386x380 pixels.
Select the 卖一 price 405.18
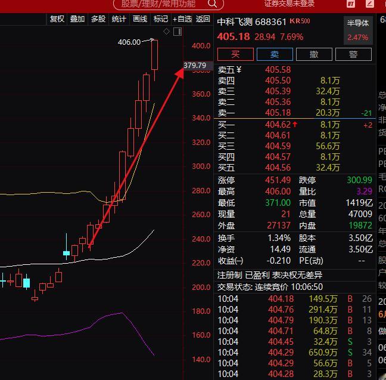tap(278, 113)
